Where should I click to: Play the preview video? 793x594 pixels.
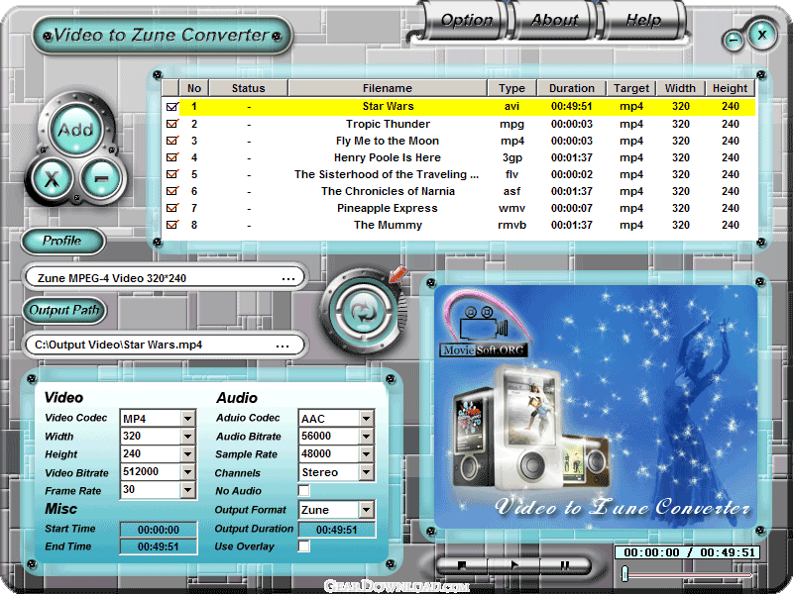[513, 565]
